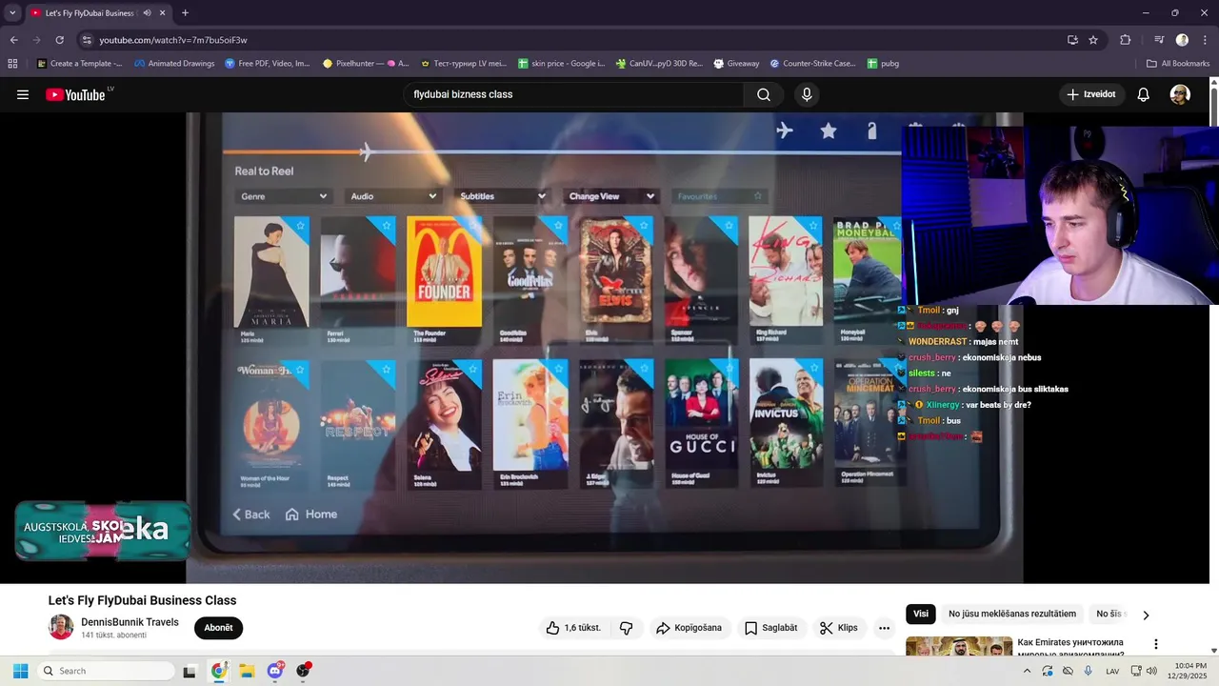Open Task View on the taskbar
The image size is (1219, 686).
(x=190, y=671)
